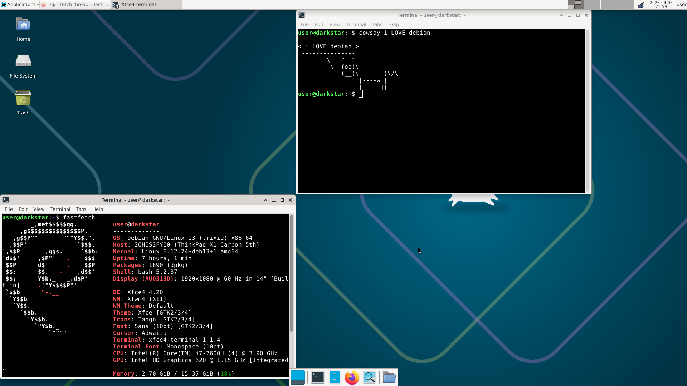
Task: Switch to second workspace in pager
Action: click(592, 5)
